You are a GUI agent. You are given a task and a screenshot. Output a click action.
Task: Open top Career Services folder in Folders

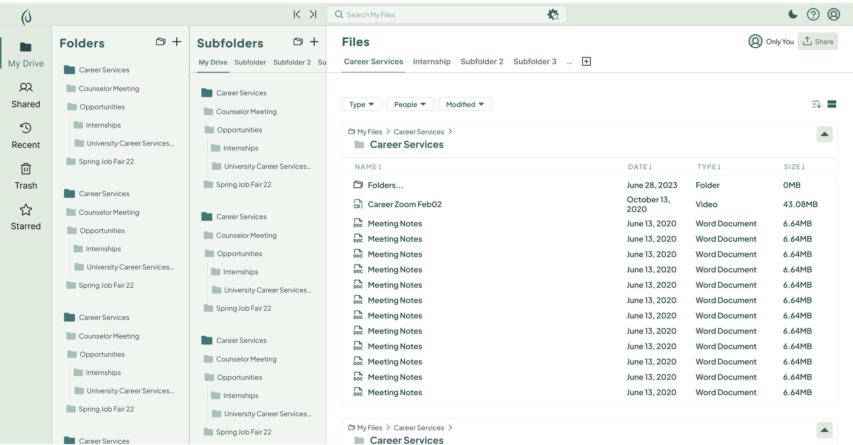[x=97, y=70]
